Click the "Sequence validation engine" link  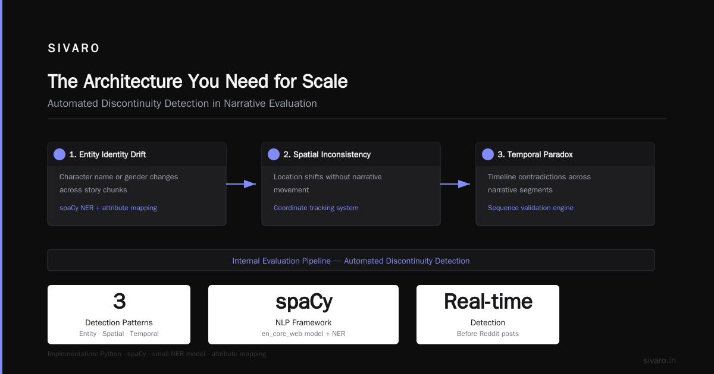[x=531, y=208]
